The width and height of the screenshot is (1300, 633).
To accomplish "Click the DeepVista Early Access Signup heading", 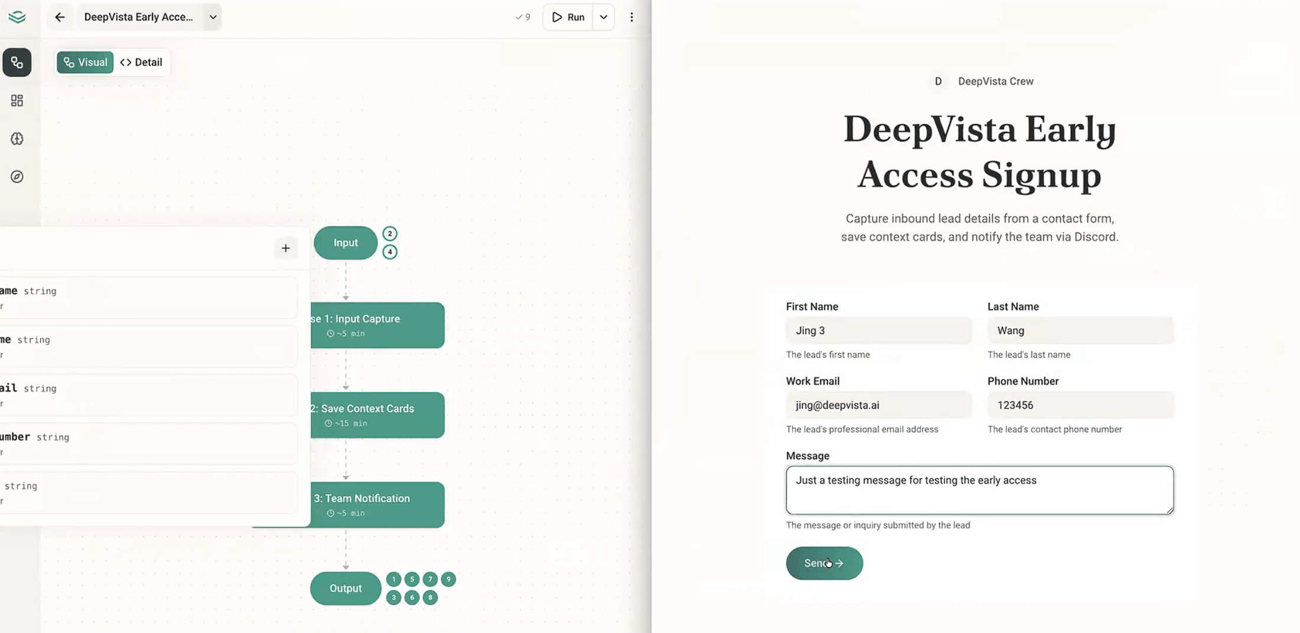I will pos(980,152).
